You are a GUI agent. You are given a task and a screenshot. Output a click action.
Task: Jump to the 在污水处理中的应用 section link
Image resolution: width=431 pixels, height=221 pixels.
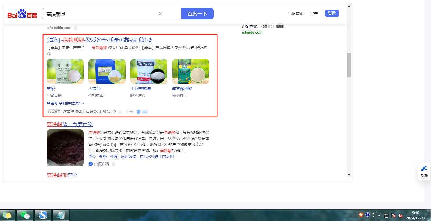click(x=157, y=157)
